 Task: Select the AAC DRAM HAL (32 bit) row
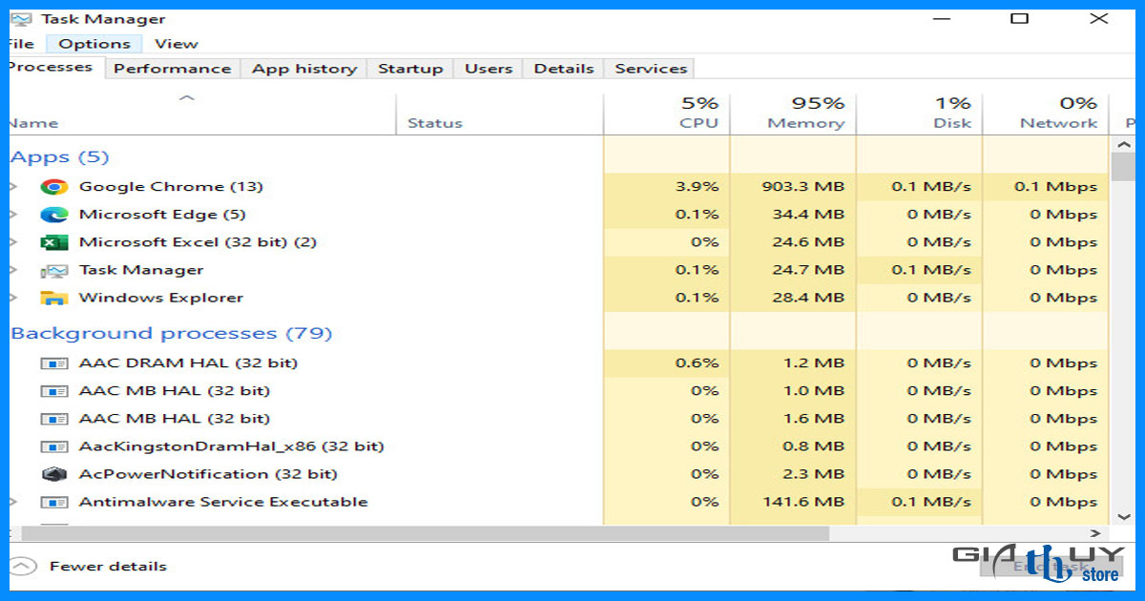click(x=558, y=363)
